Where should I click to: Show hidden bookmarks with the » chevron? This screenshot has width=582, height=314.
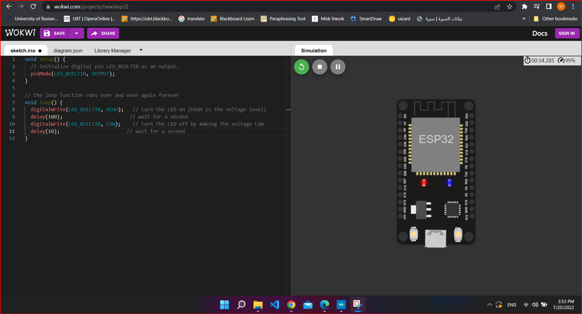point(524,19)
